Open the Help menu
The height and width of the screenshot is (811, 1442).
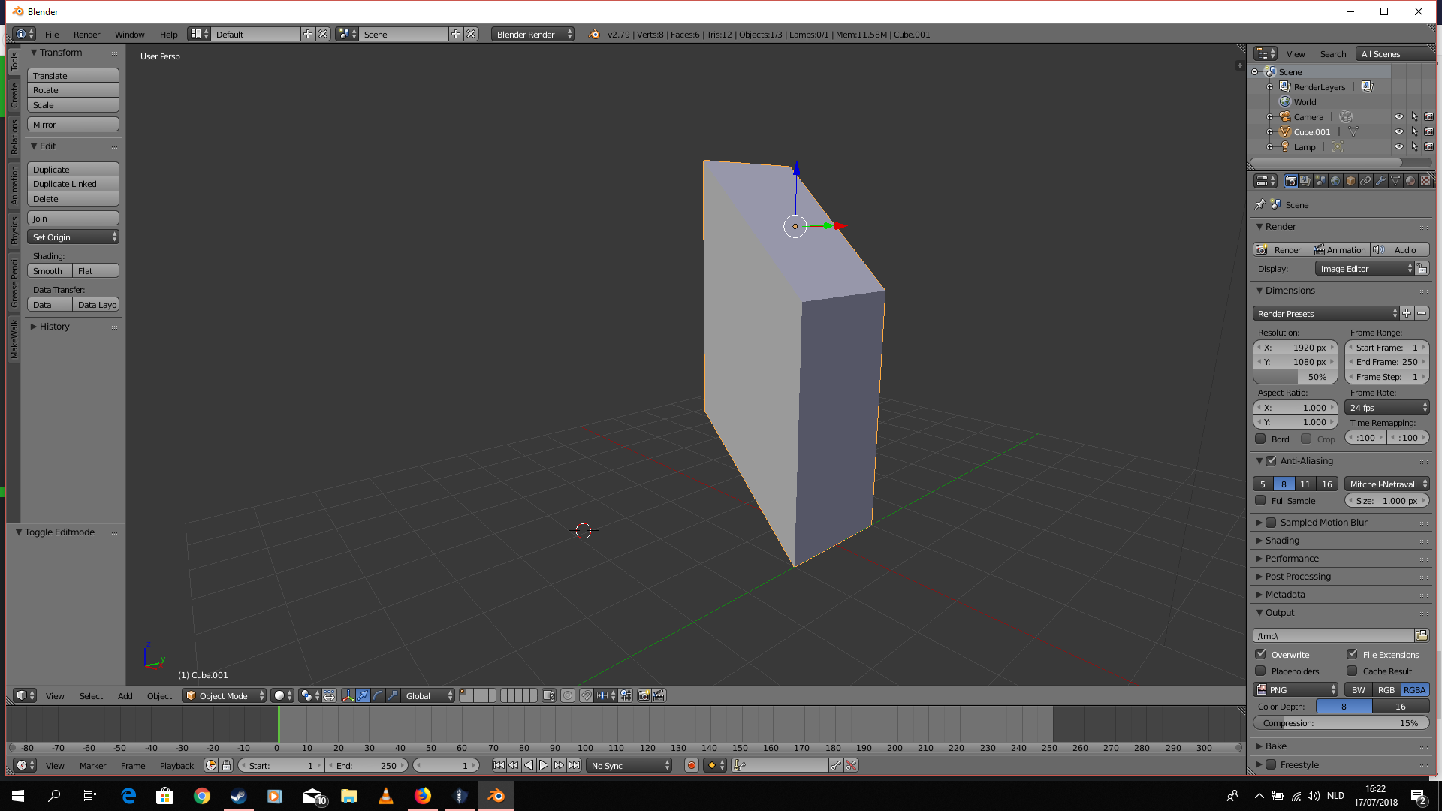tap(168, 34)
